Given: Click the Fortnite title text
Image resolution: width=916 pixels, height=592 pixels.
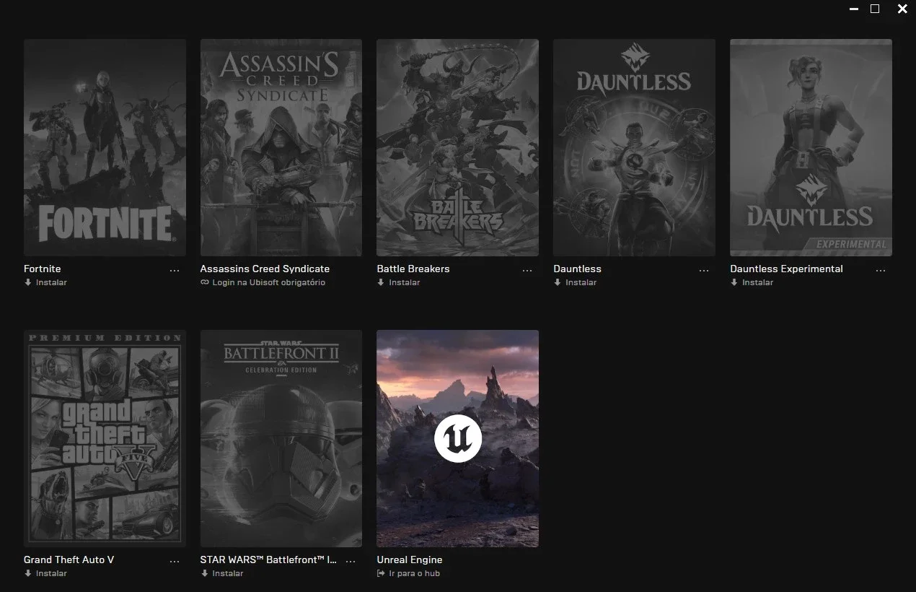Looking at the screenshot, I should 43,269.
